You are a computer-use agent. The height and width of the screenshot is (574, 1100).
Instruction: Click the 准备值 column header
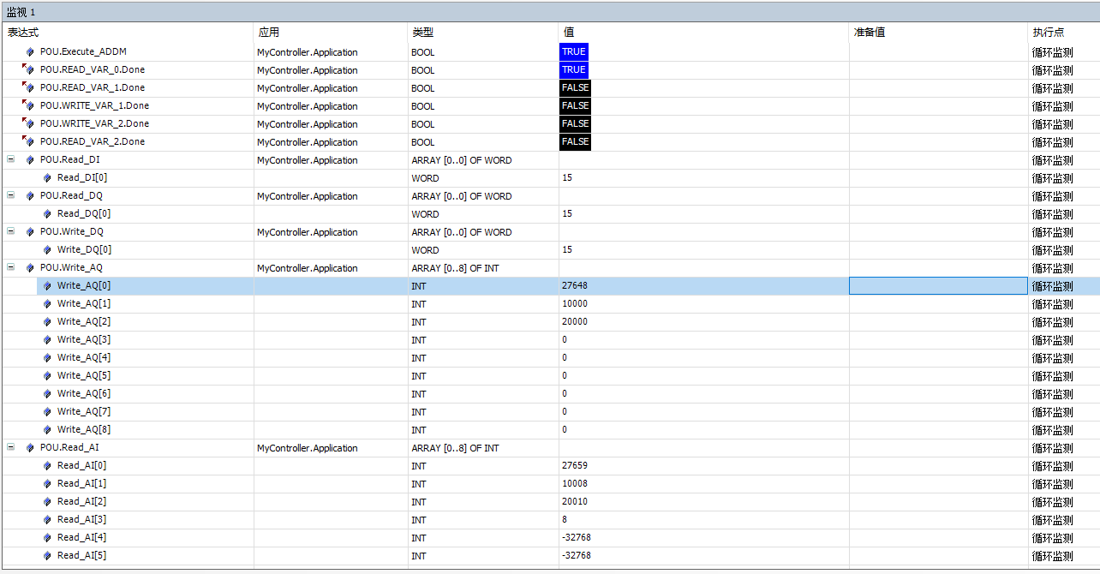click(x=869, y=33)
